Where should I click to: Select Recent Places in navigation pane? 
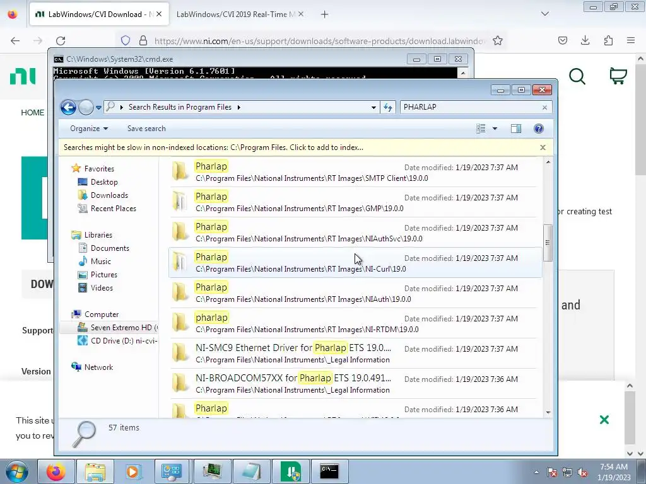click(114, 208)
